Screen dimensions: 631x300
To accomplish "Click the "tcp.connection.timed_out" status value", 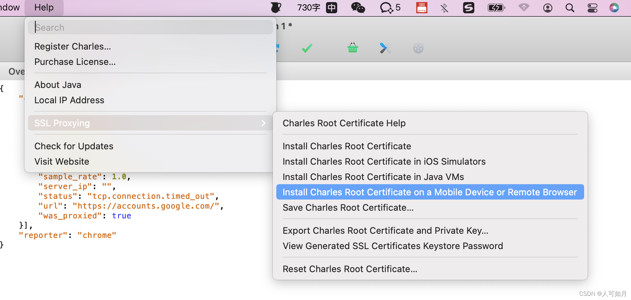I will point(151,196).
